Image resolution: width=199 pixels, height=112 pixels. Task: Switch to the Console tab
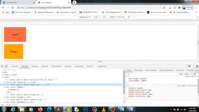point(35,66)
